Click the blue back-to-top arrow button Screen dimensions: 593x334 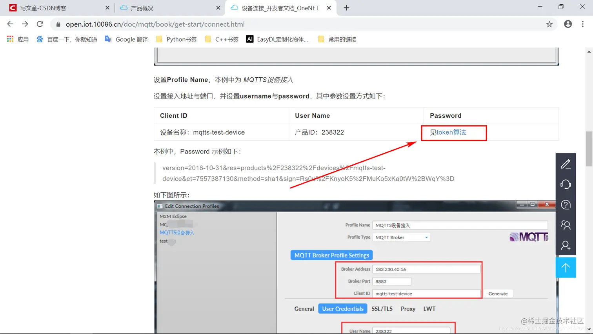point(566,268)
